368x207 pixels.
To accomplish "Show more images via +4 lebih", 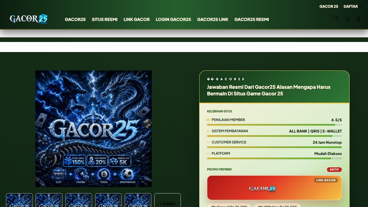I will point(168,200).
